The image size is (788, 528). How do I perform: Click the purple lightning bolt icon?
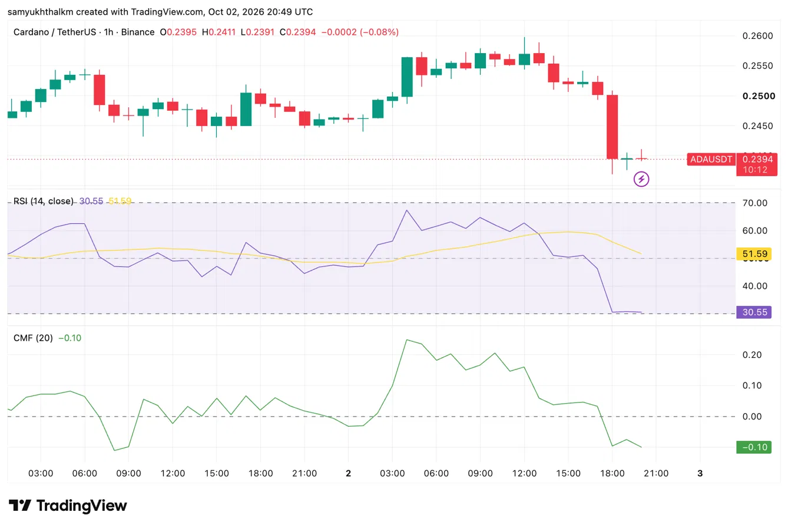(x=641, y=179)
